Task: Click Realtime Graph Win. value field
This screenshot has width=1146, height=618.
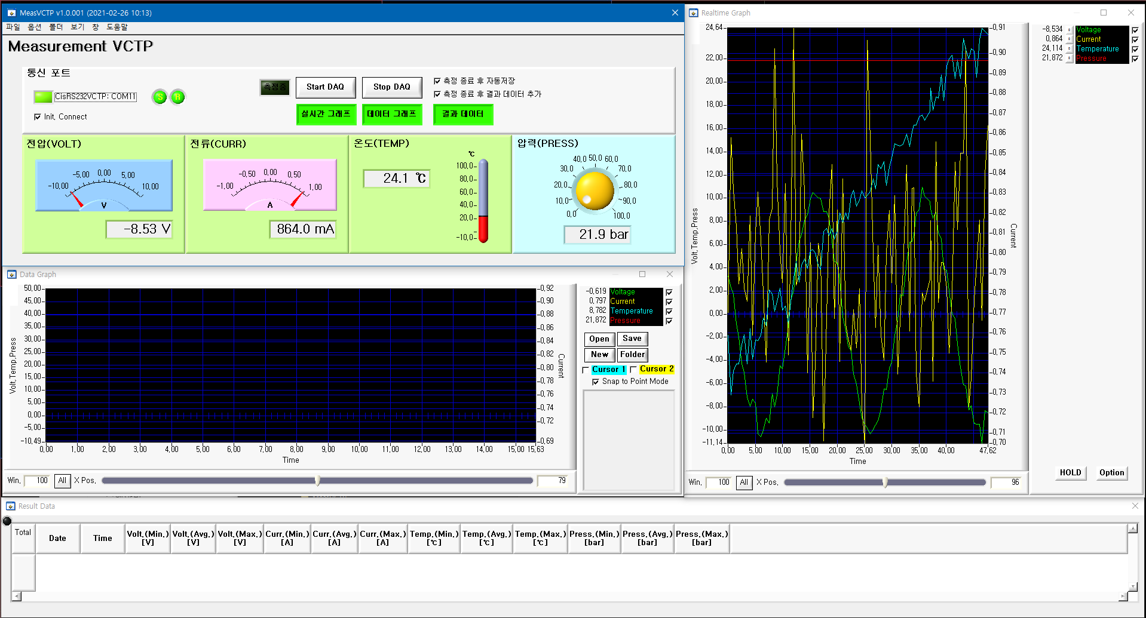Action: [x=719, y=482]
